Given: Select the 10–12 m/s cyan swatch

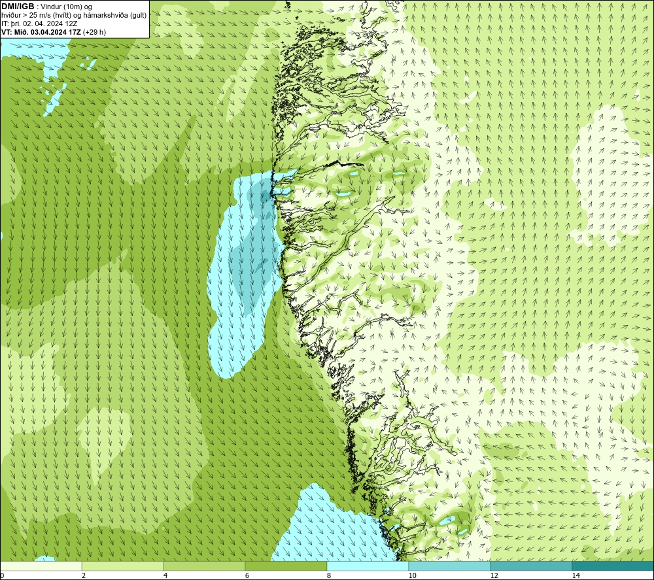Looking at the screenshot, I should tap(450, 566).
